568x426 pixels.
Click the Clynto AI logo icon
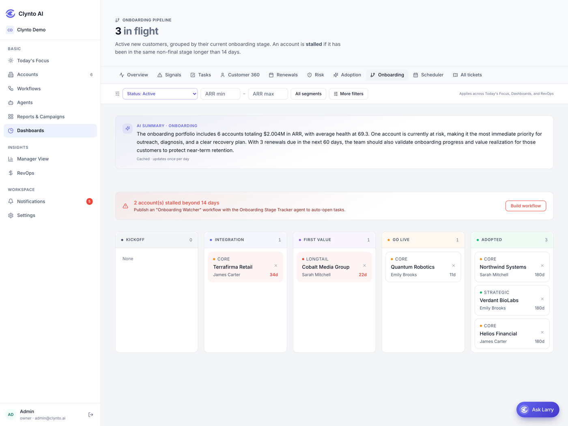coord(11,13)
